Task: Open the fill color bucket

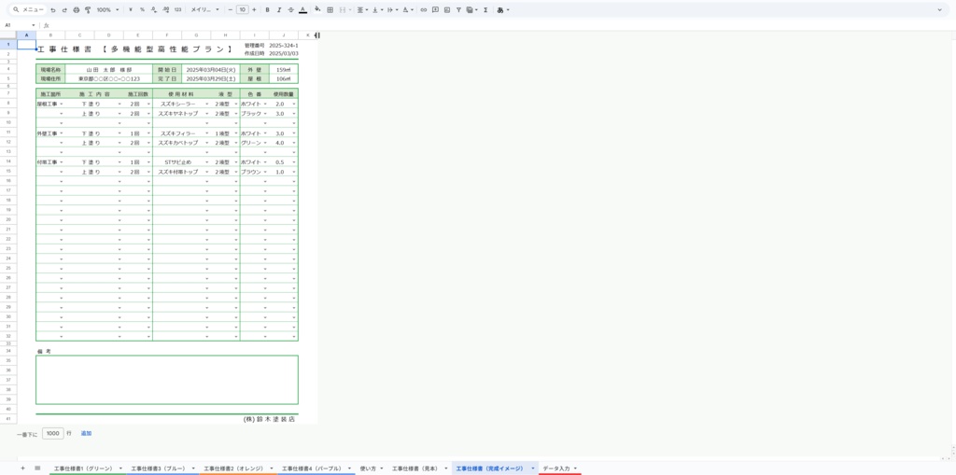Action: (x=317, y=9)
